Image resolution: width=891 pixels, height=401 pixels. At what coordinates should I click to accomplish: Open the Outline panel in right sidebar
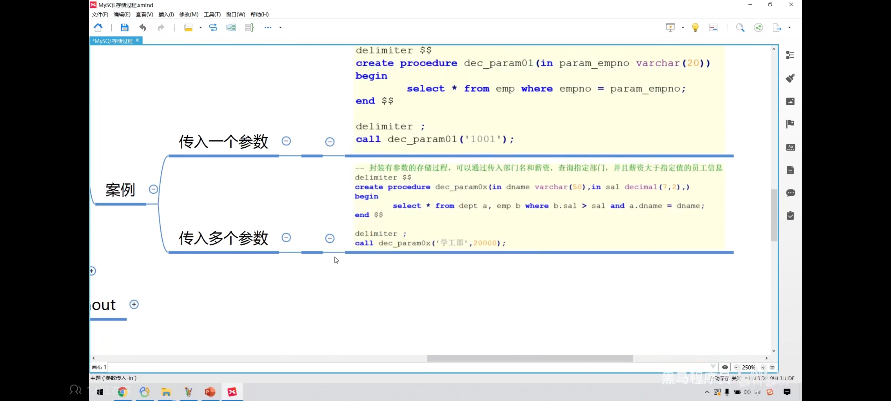pyautogui.click(x=790, y=55)
